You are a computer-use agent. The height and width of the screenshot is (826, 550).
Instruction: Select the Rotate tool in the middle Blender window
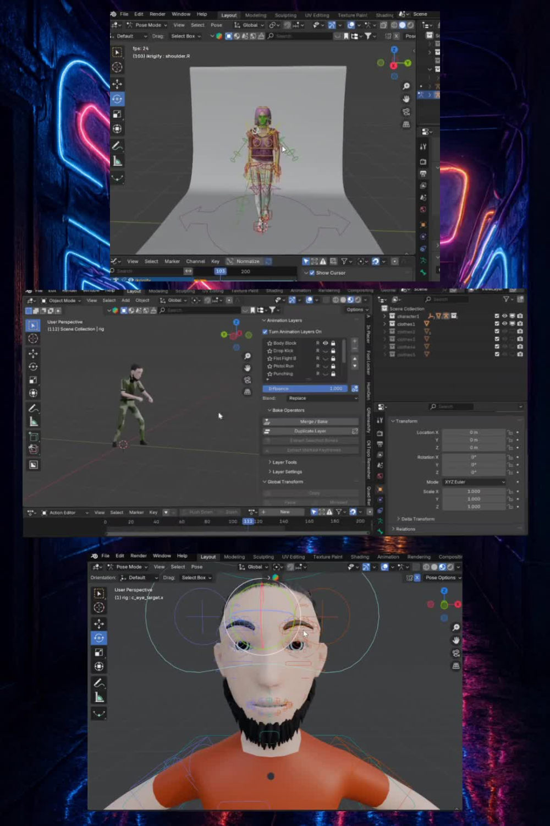tap(33, 367)
